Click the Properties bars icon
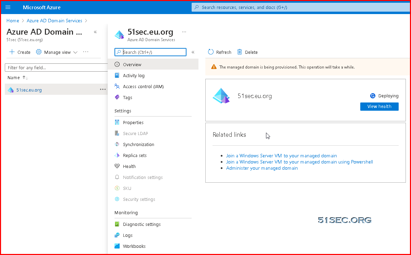This screenshot has height=255, width=411. (x=117, y=122)
